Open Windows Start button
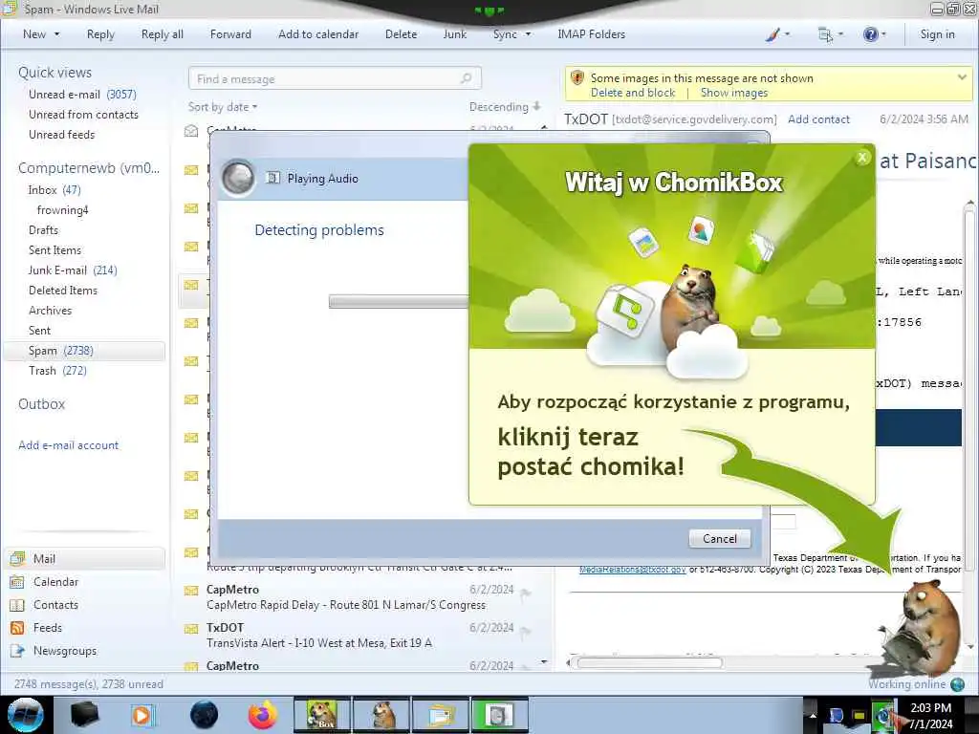Image resolution: width=979 pixels, height=734 pixels. [25, 715]
